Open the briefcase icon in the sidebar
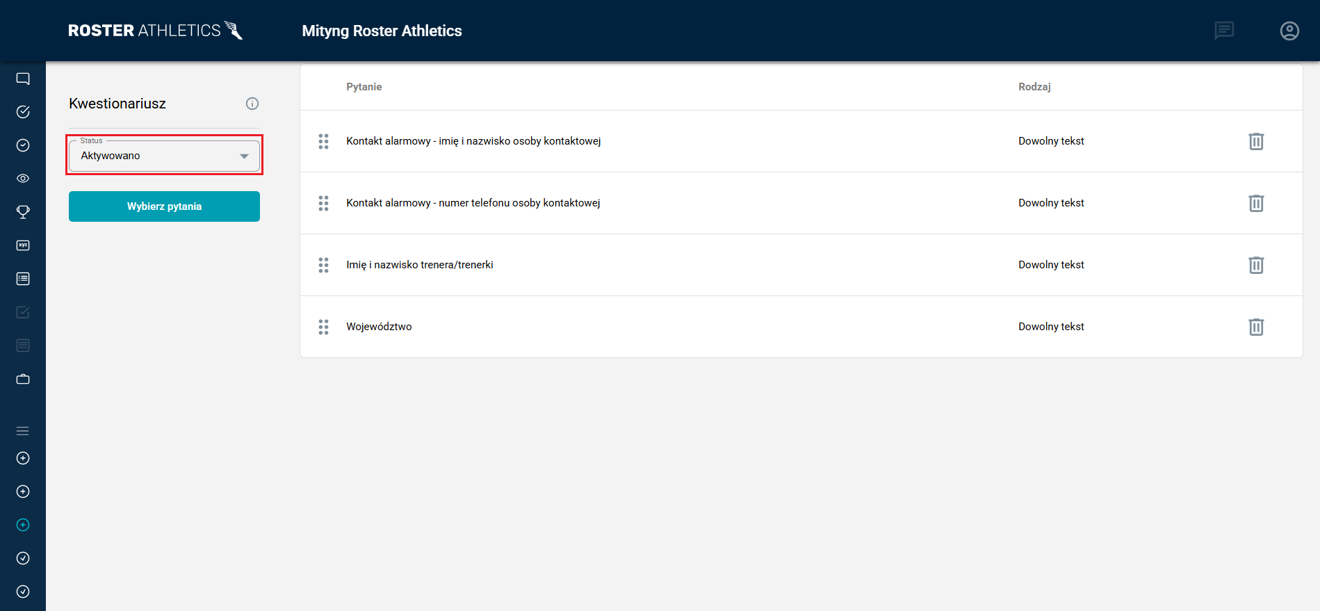The width and height of the screenshot is (1320, 611). (x=23, y=379)
